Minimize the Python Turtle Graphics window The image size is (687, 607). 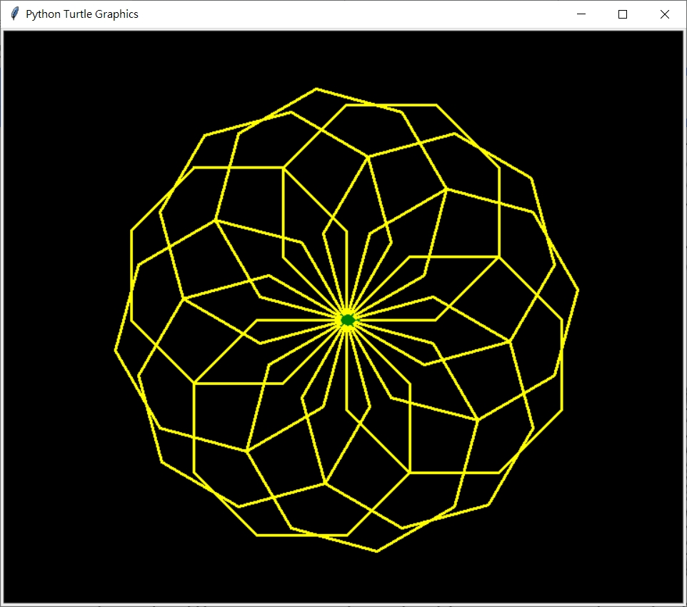pos(581,14)
